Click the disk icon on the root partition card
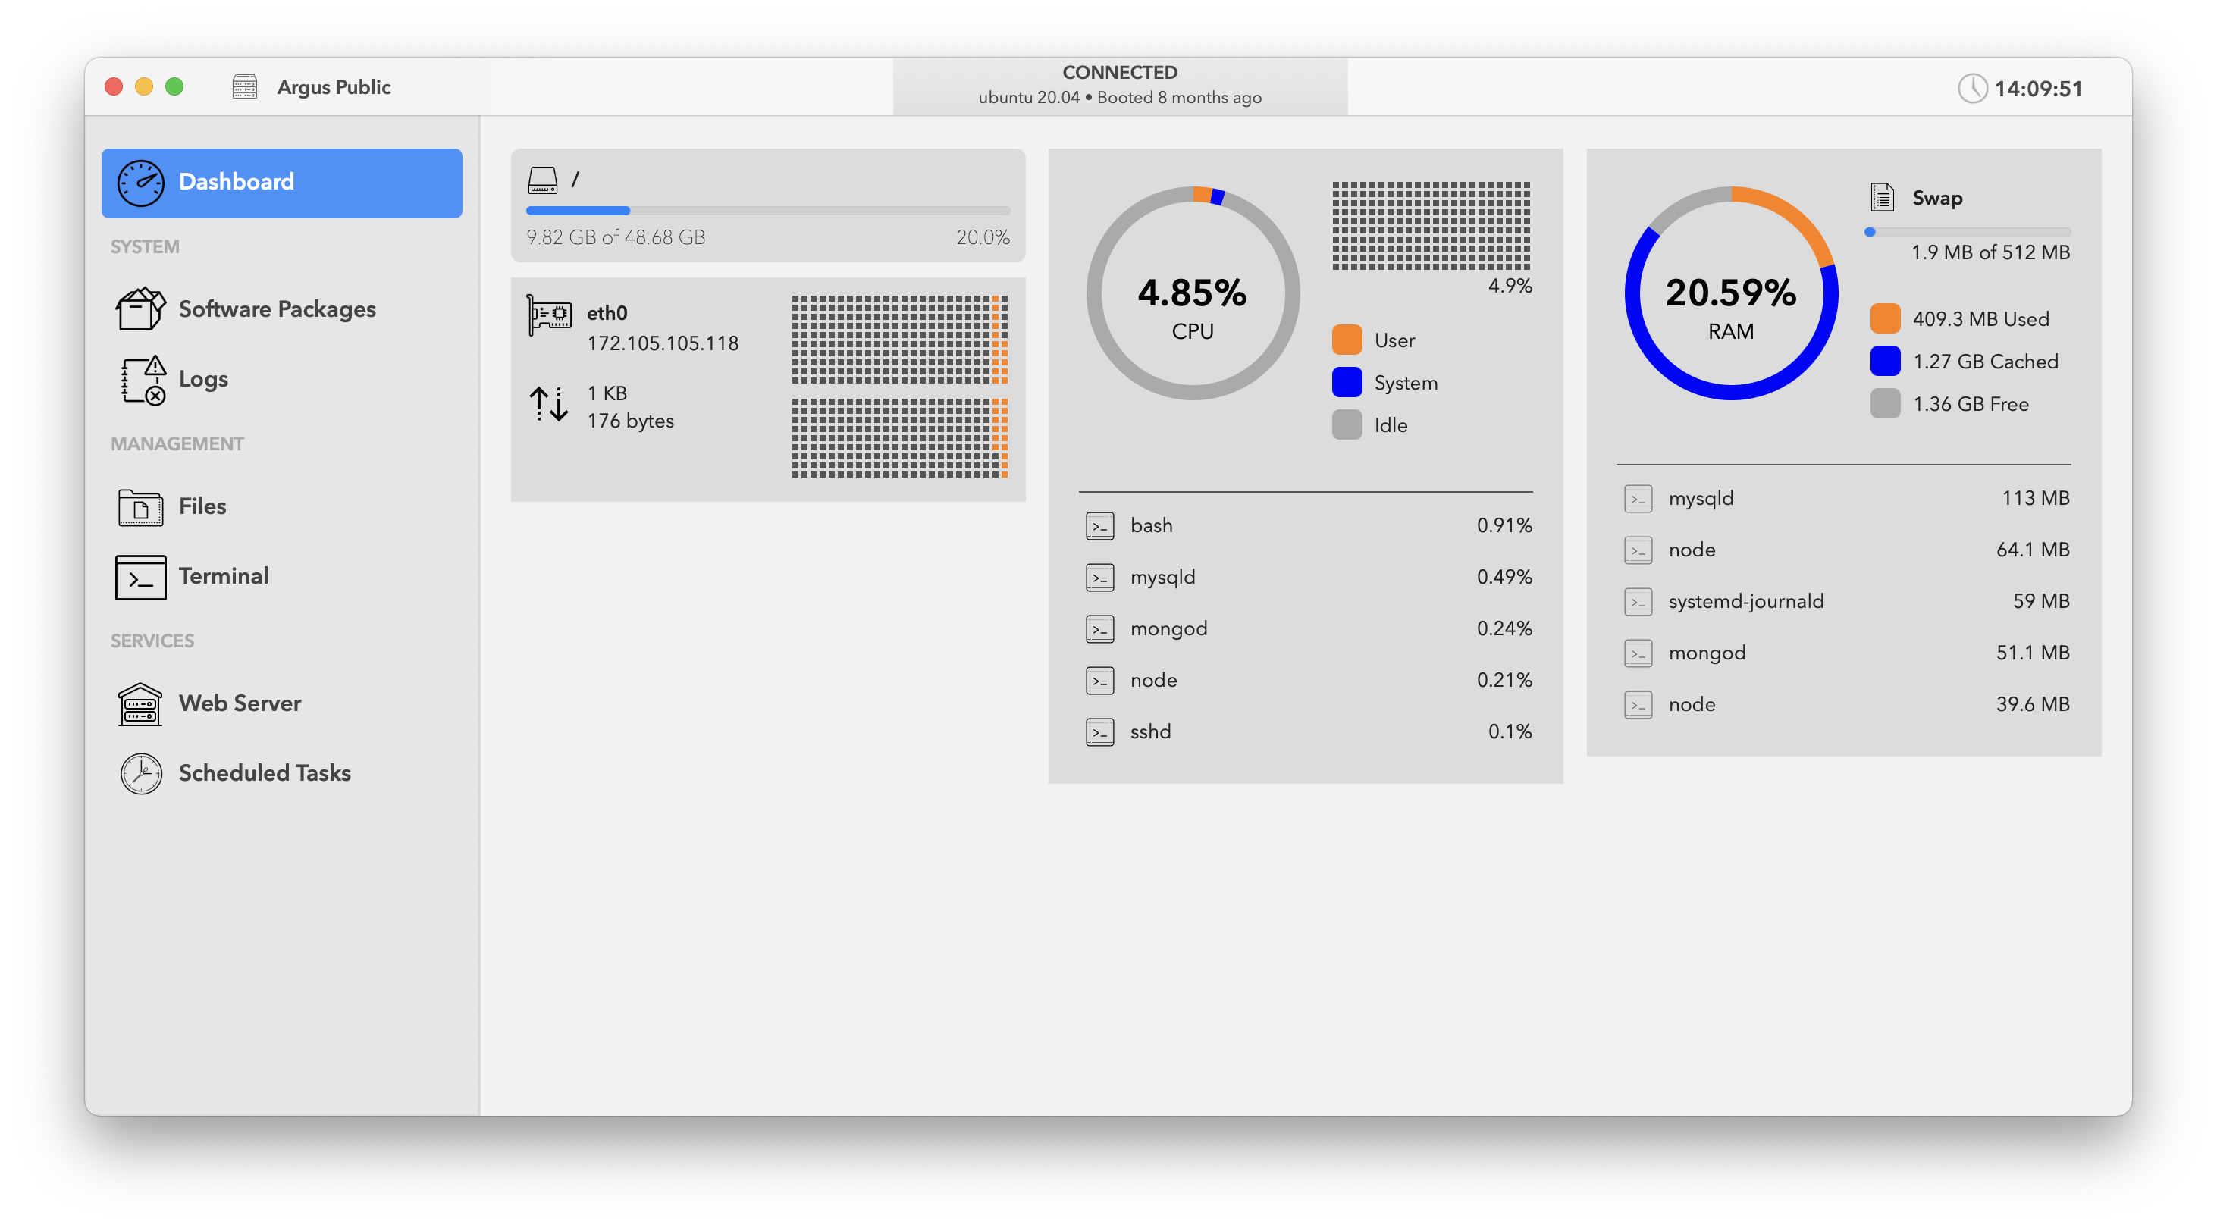The width and height of the screenshot is (2217, 1228). pyautogui.click(x=543, y=180)
